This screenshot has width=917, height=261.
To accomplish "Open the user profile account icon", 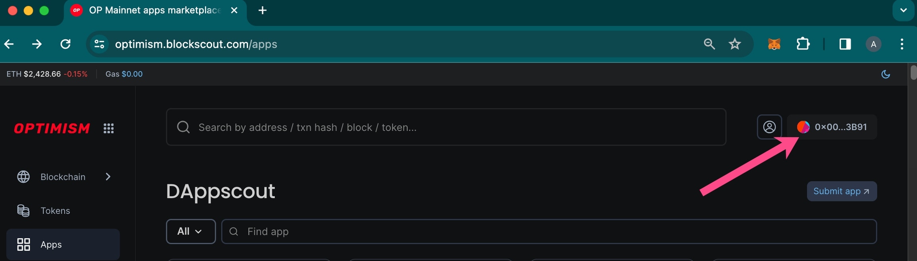I will (x=769, y=127).
